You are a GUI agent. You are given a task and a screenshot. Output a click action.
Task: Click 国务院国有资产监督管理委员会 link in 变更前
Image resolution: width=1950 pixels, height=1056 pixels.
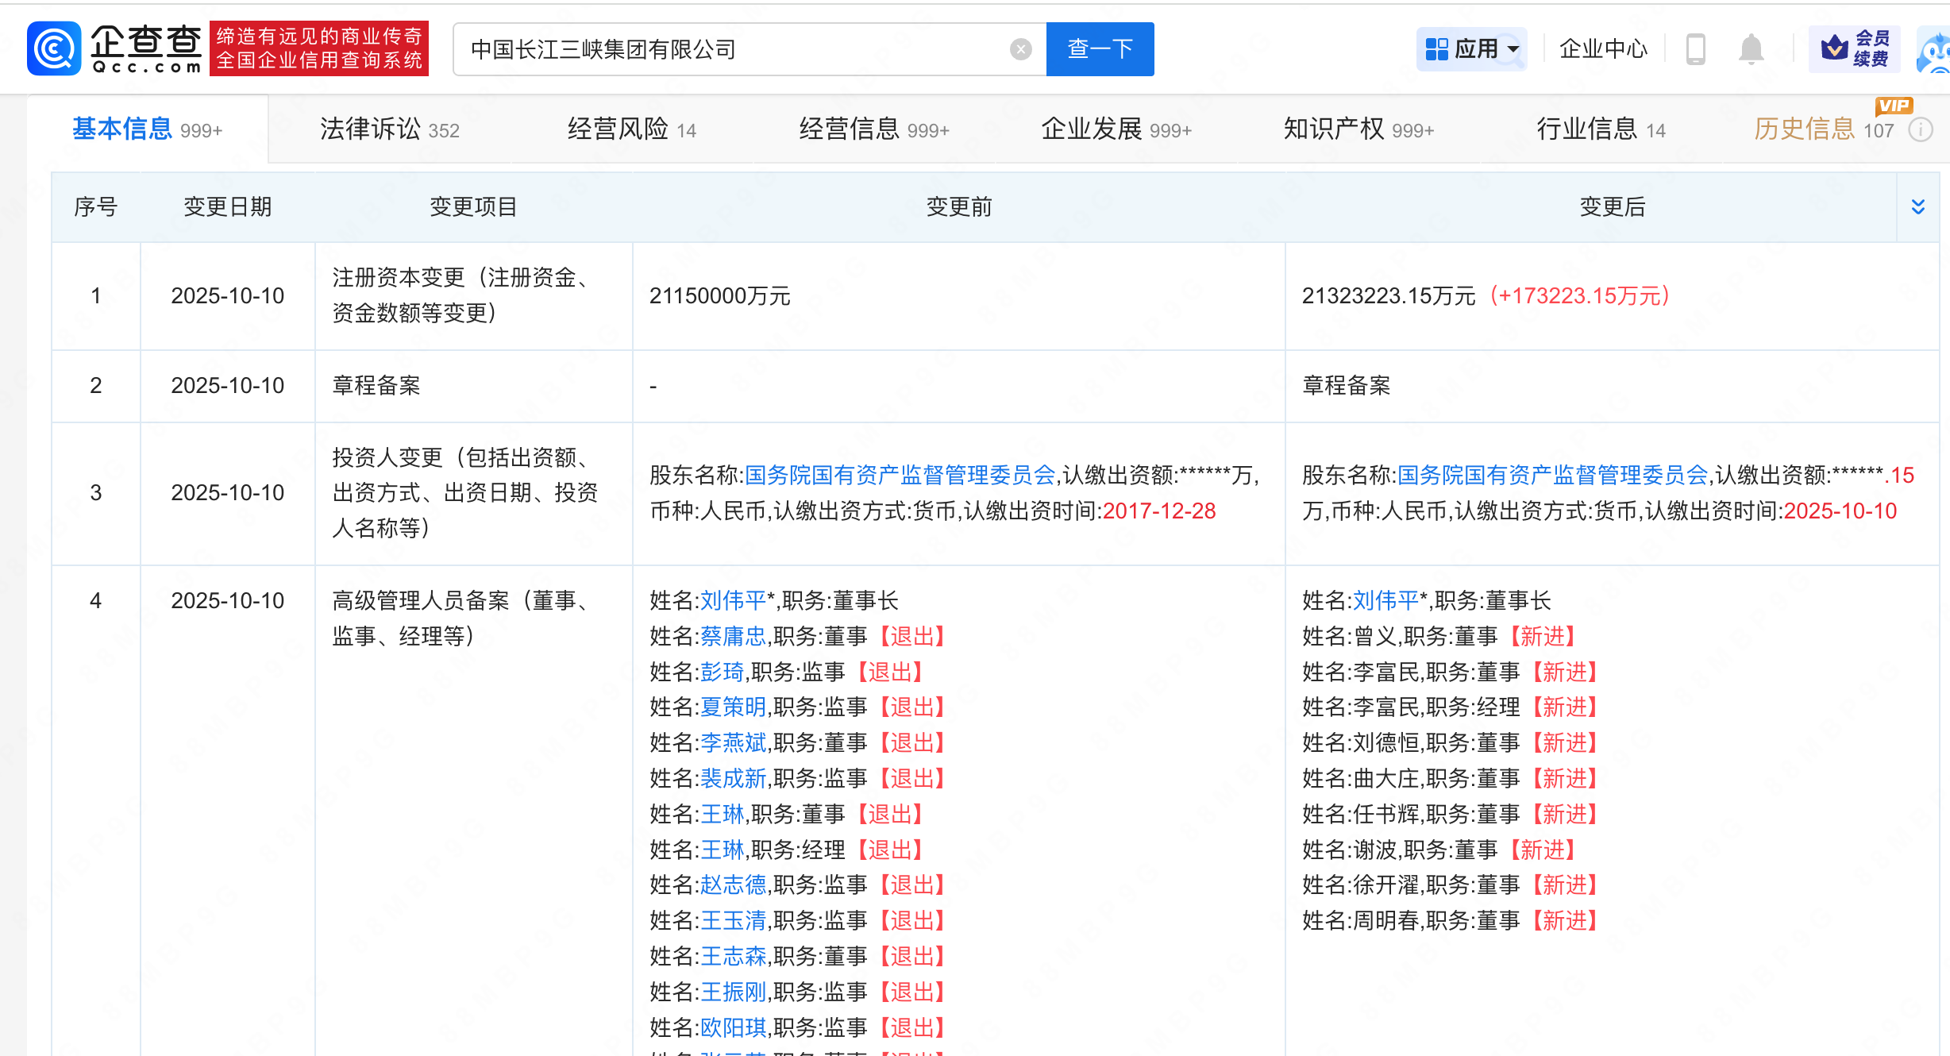tap(899, 476)
